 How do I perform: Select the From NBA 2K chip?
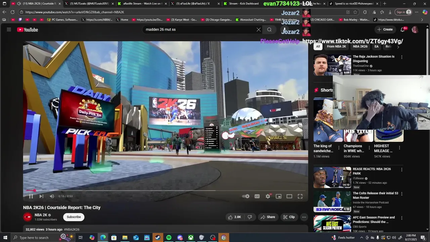pos(336,47)
